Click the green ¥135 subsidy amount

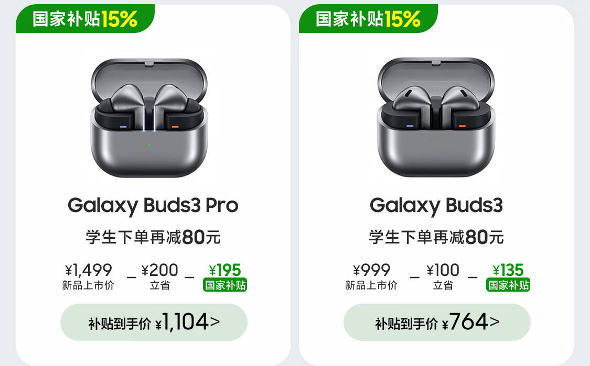point(508,270)
